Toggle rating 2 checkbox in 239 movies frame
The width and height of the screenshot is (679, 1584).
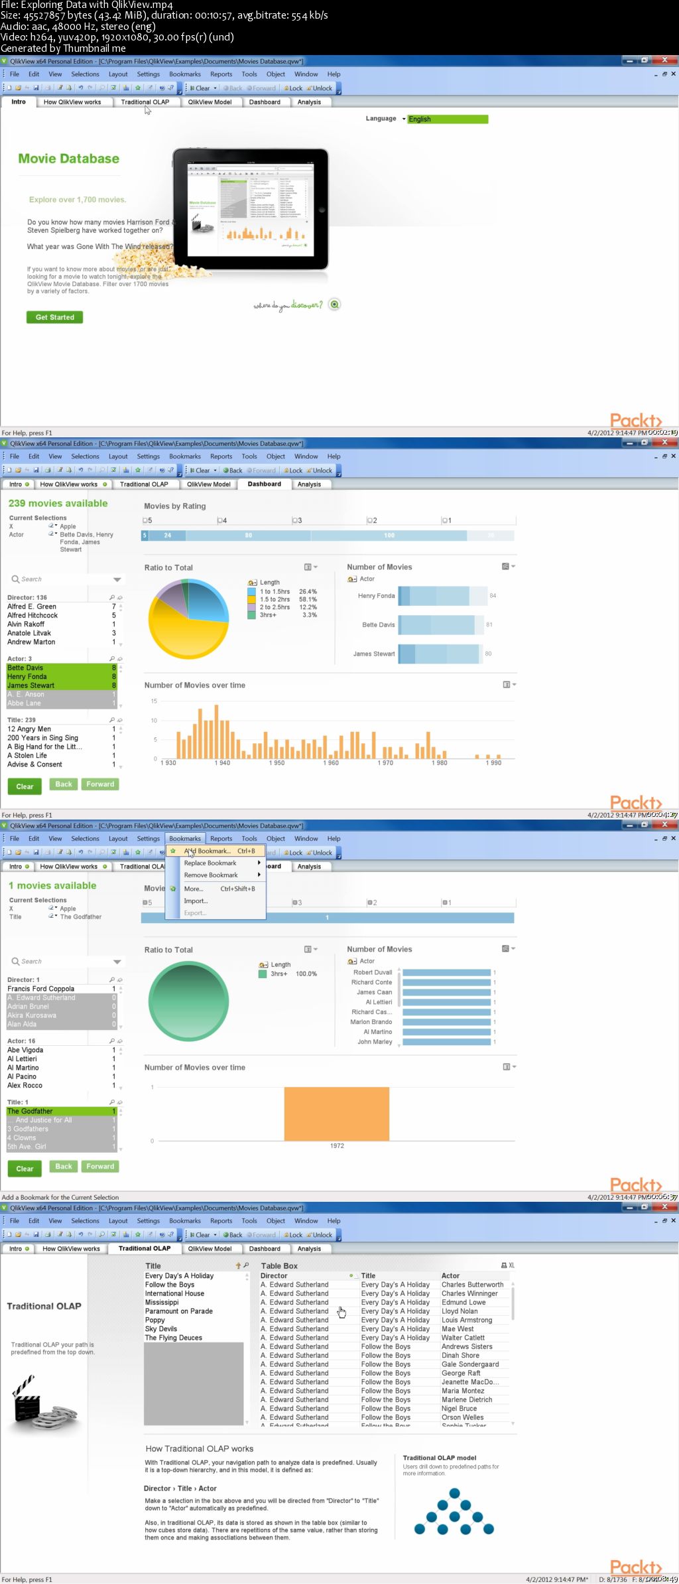point(370,521)
